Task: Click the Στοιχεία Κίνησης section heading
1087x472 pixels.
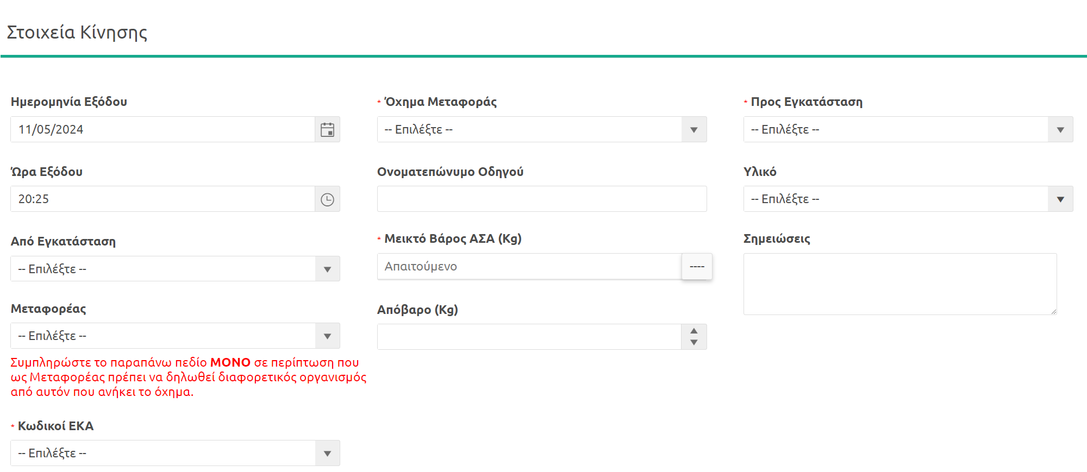Action: coord(77,33)
